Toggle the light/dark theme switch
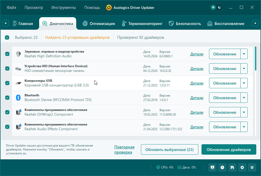Viewport: 261px width, 176px height. tap(216, 8)
